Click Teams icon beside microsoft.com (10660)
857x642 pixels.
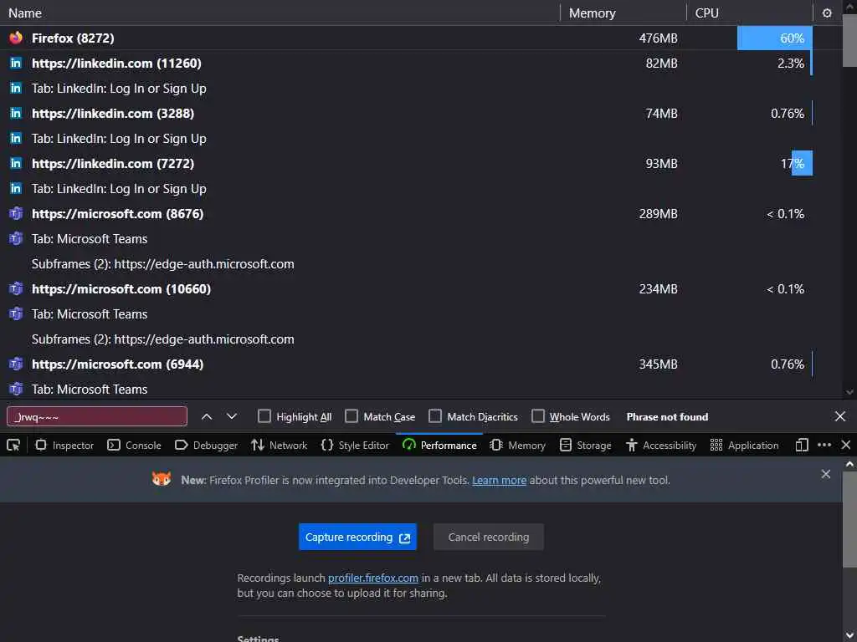[x=16, y=288]
